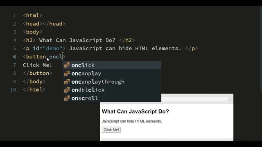Click line number 5 in gutter
The height and width of the screenshot is (147, 262).
(x=15, y=49)
